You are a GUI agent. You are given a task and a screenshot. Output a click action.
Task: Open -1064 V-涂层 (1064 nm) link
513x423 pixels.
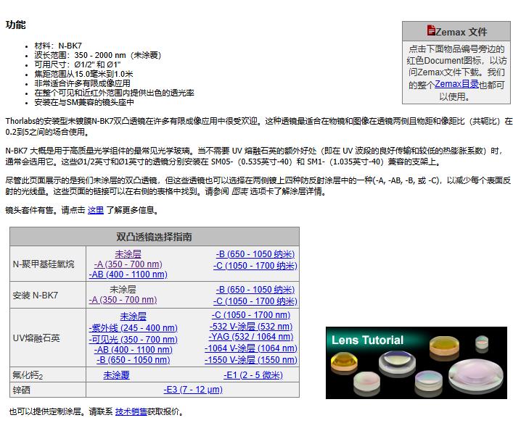[251, 348]
